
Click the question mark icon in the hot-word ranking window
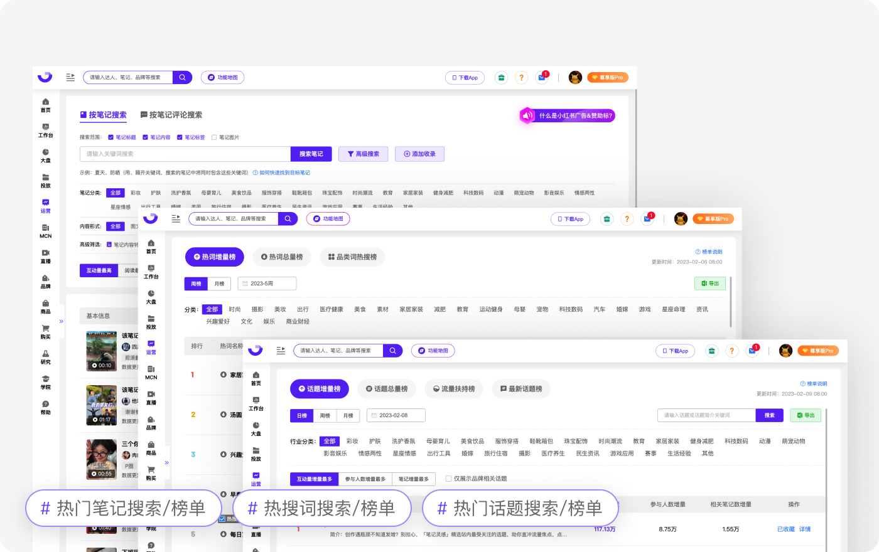coord(627,219)
